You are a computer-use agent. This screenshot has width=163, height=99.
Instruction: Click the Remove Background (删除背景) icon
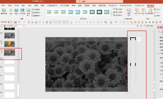tap(4, 10)
